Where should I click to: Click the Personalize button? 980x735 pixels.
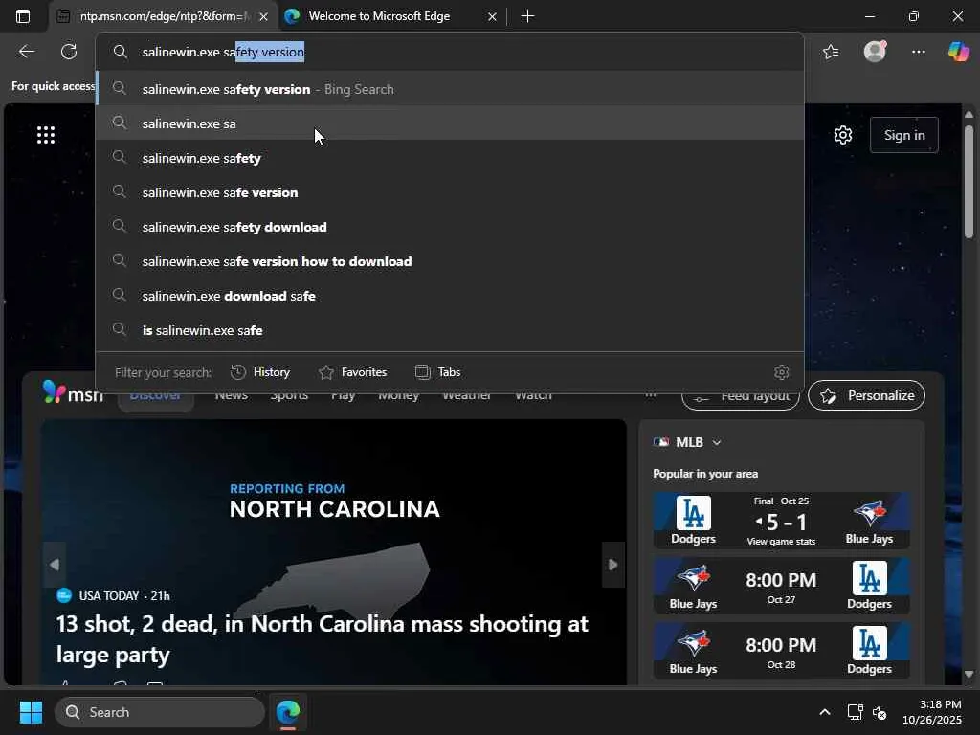866,395
